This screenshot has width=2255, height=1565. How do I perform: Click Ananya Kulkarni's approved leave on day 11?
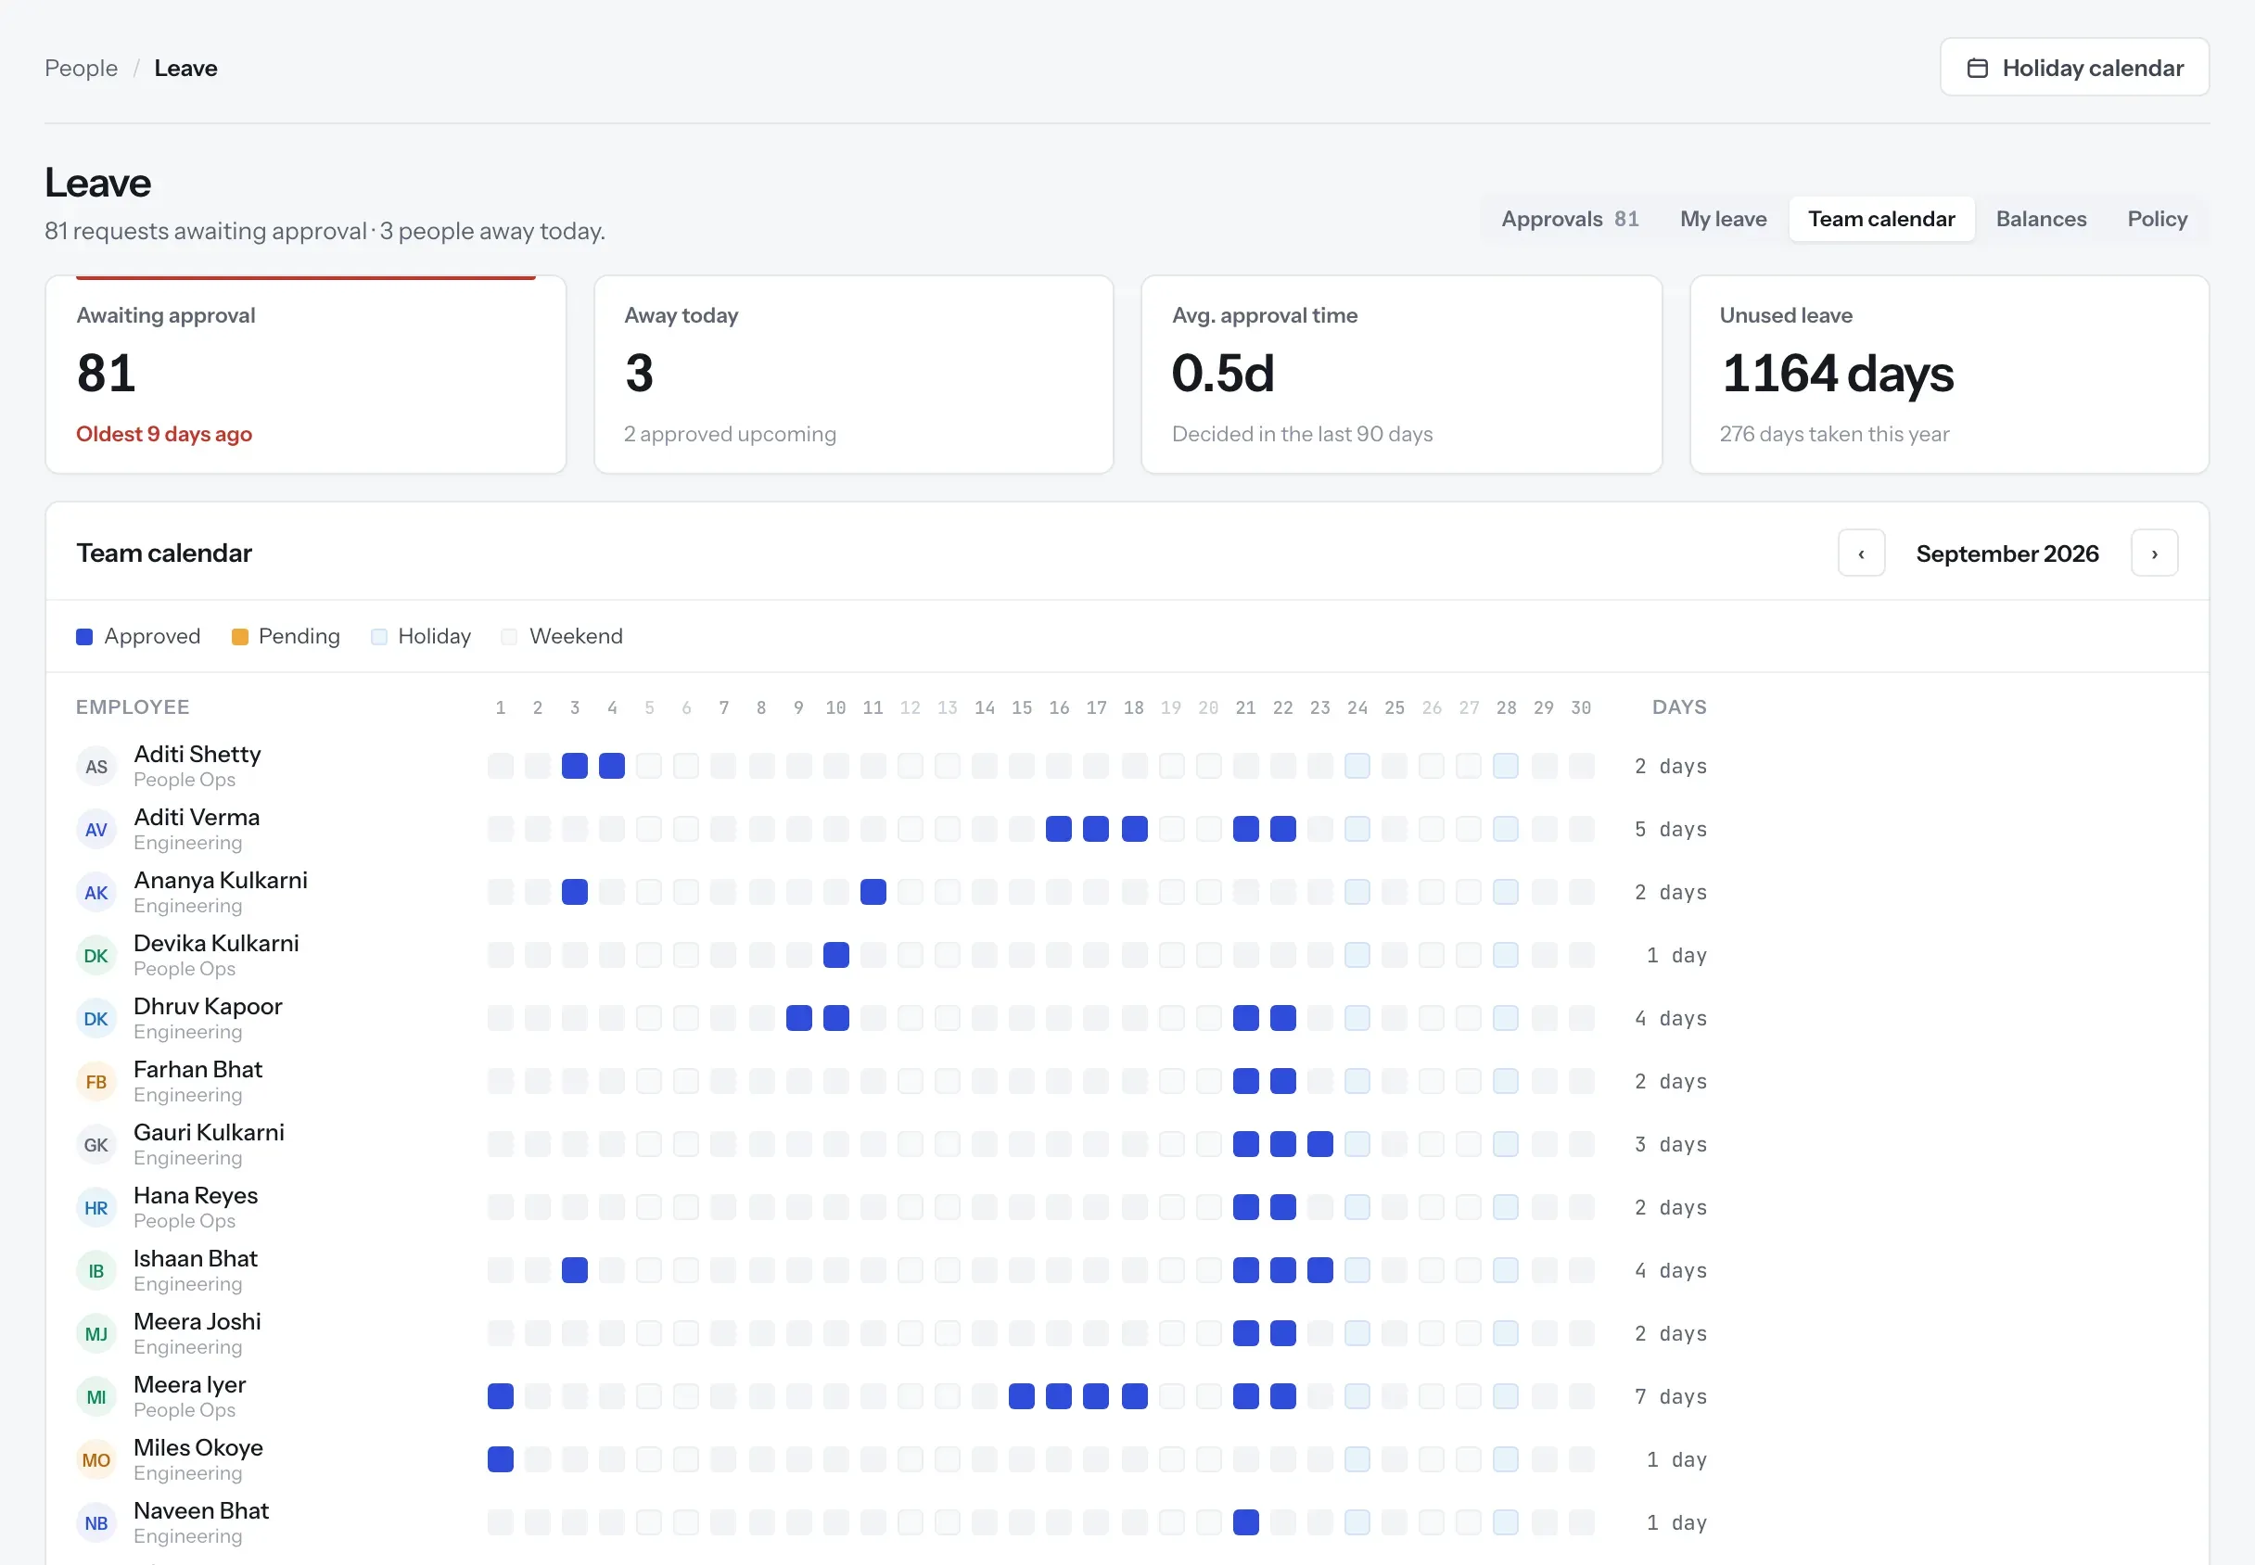(x=873, y=892)
